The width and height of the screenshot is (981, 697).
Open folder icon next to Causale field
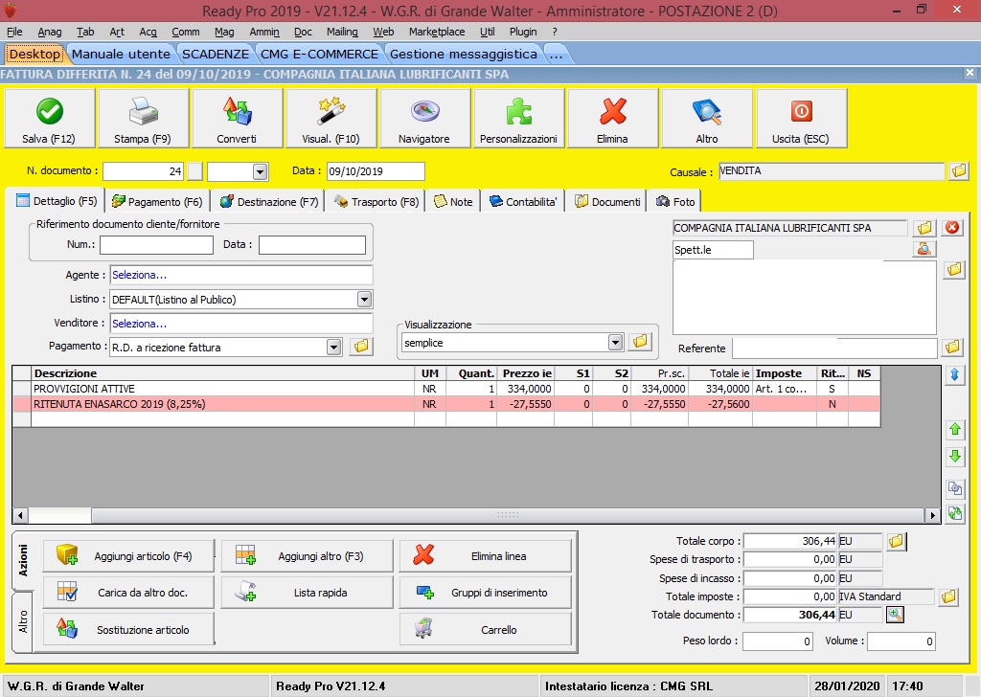958,170
